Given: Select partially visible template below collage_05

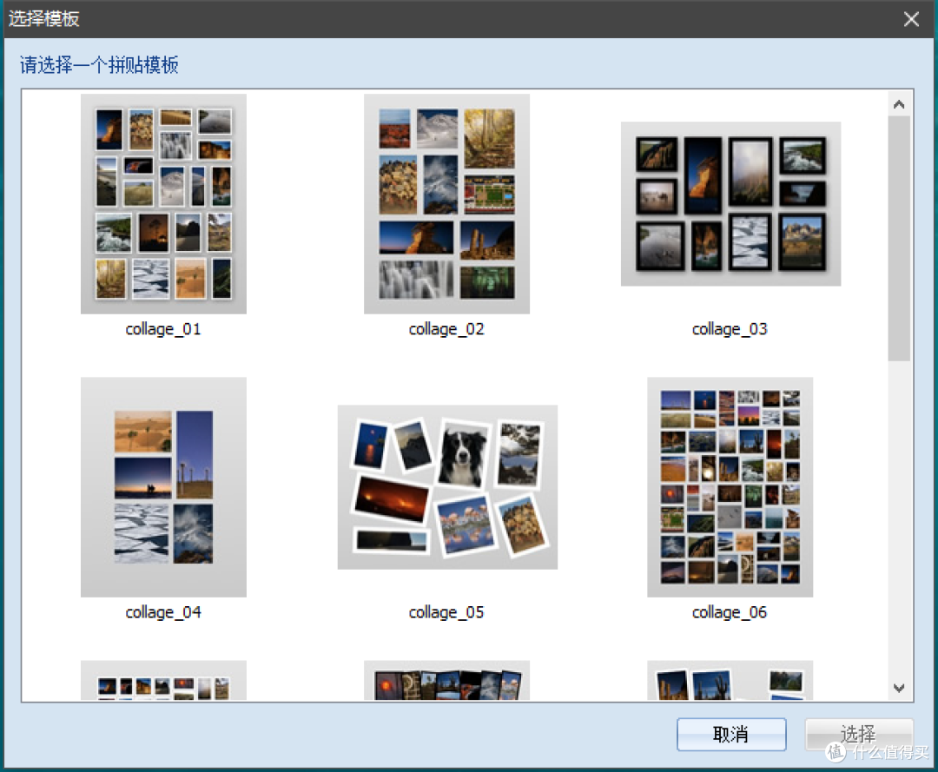Looking at the screenshot, I should click(446, 681).
